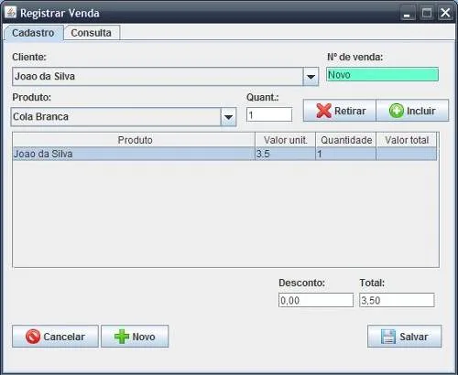Screen dimensions: 458x375
Task: Click the green plus circle Incluir icon
Action: 397,111
